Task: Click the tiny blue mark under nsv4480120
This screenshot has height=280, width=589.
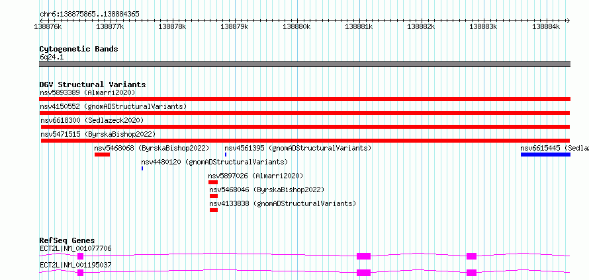Action: [x=142, y=168]
